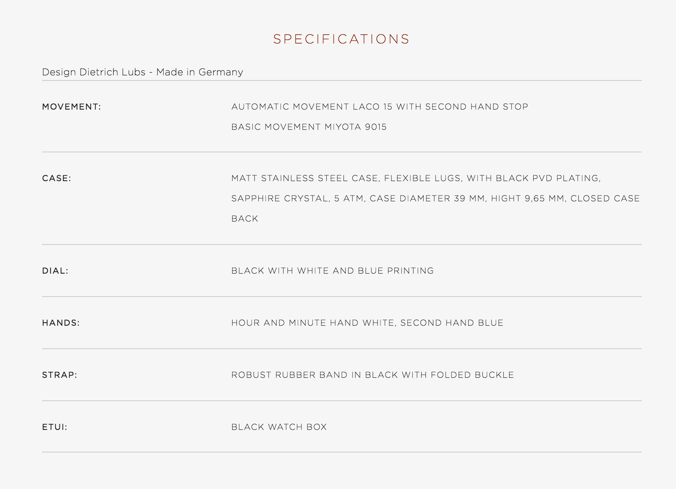Viewport: 676px width, 489px height.
Task: Click the ETUI: label
Action: click(x=54, y=427)
